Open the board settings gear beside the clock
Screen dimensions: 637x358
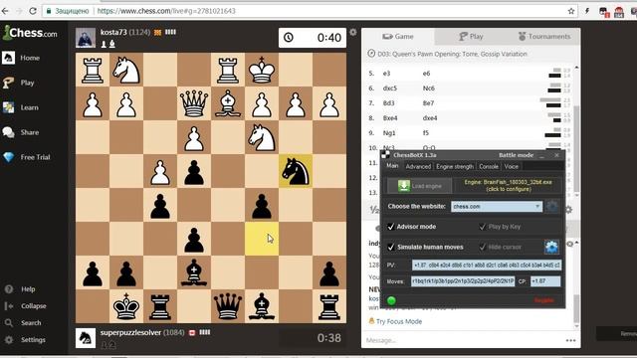(353, 32)
